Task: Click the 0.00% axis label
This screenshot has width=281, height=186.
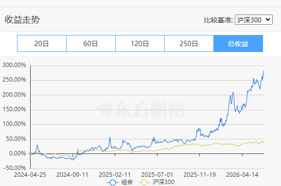Action: [18, 153]
